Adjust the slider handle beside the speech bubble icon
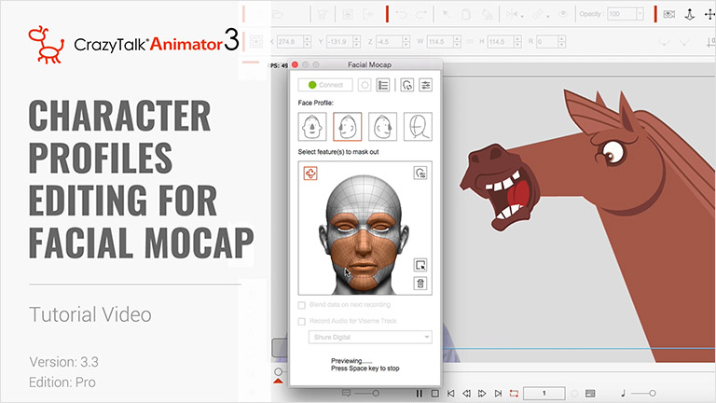Screen dimensions: 716x403 pos(376,393)
